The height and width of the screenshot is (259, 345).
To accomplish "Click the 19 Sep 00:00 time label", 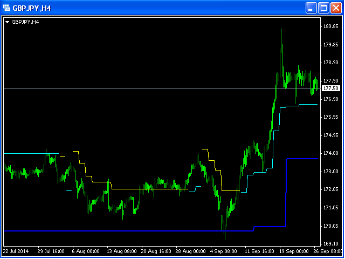I will pos(294,251).
